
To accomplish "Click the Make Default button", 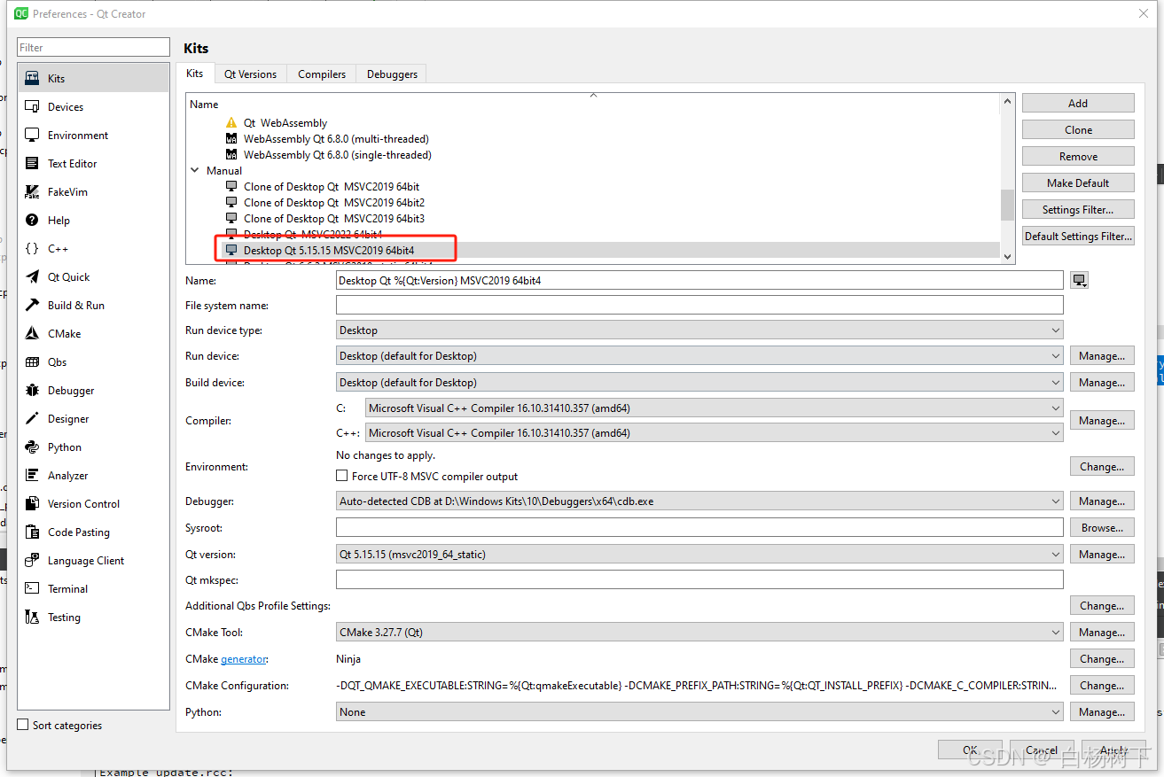I will 1078,183.
